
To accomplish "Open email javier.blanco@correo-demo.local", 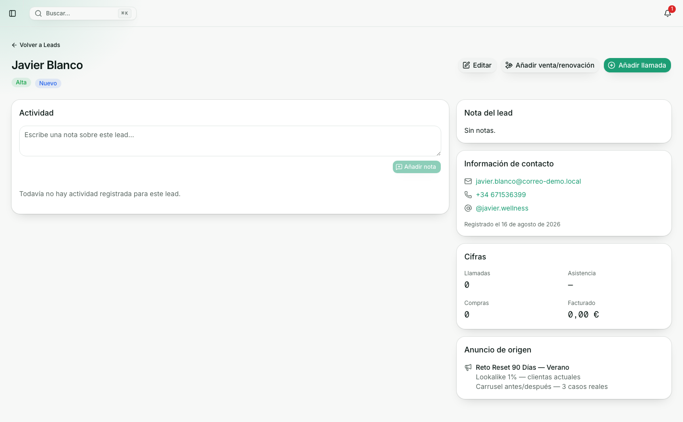I will click(528, 181).
